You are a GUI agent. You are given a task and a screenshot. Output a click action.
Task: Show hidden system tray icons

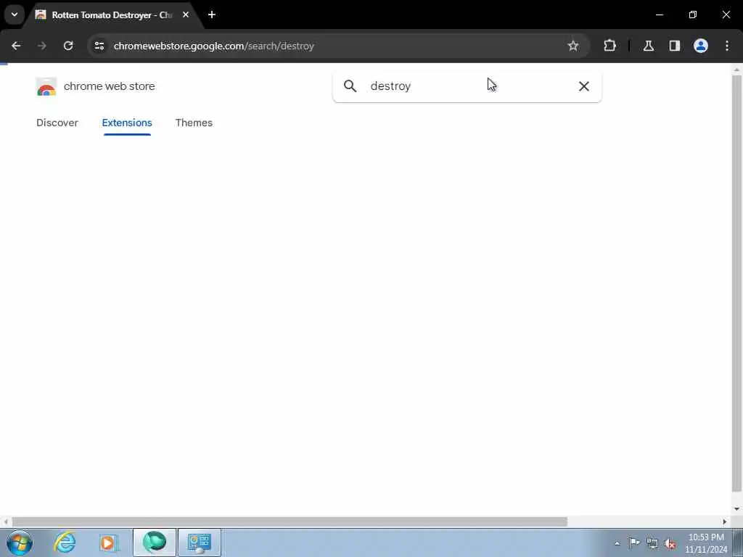point(617,543)
